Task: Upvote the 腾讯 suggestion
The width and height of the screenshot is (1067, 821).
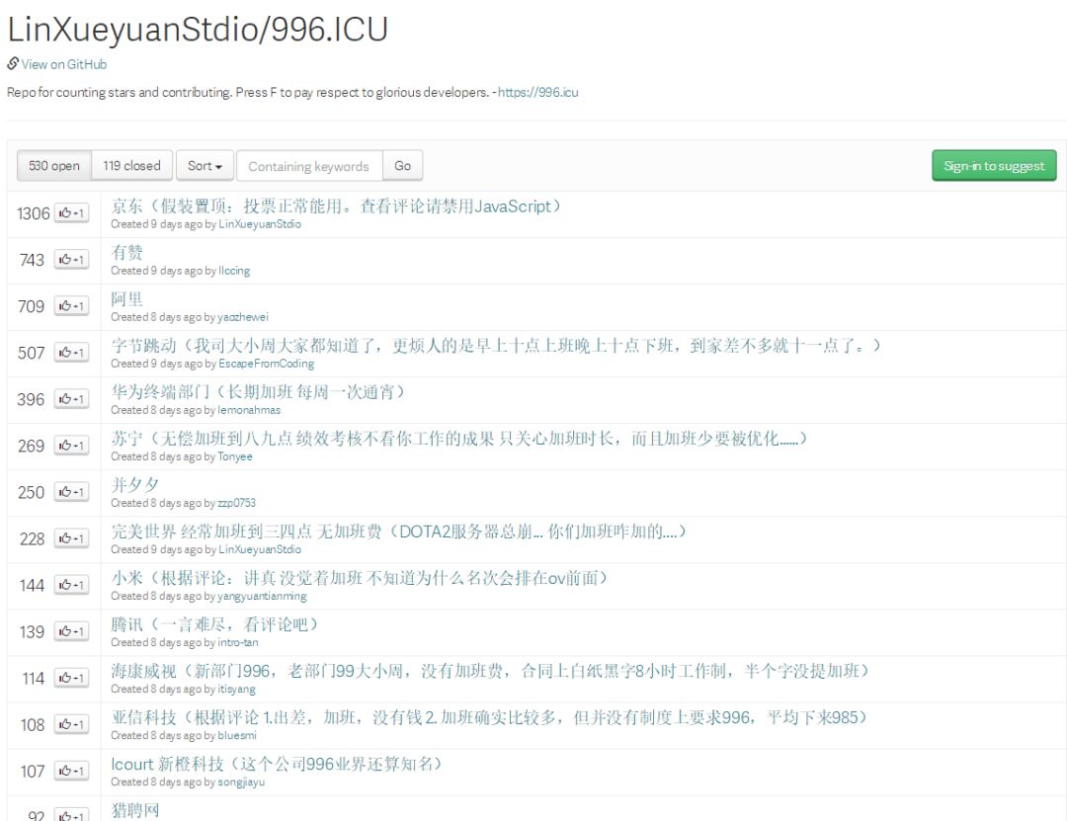Action: pos(71,631)
